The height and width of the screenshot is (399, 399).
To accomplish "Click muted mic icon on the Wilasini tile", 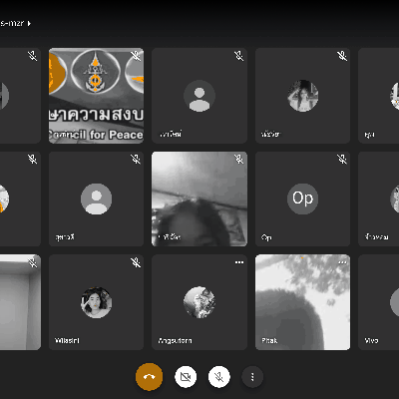I will coord(136,262).
